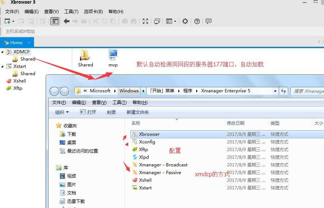
Task: Click the Paste toolbar icon
Action: coord(113,21)
